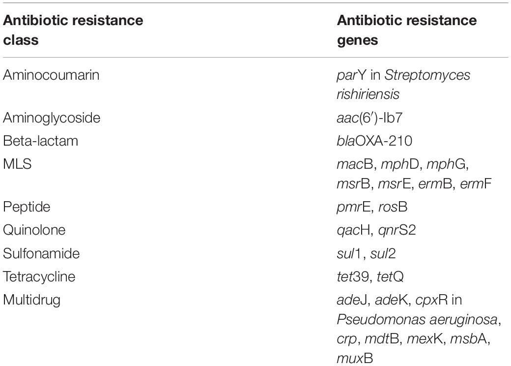Click the sul2 gene name
This screenshot has height=366, width=511.
click(383, 253)
